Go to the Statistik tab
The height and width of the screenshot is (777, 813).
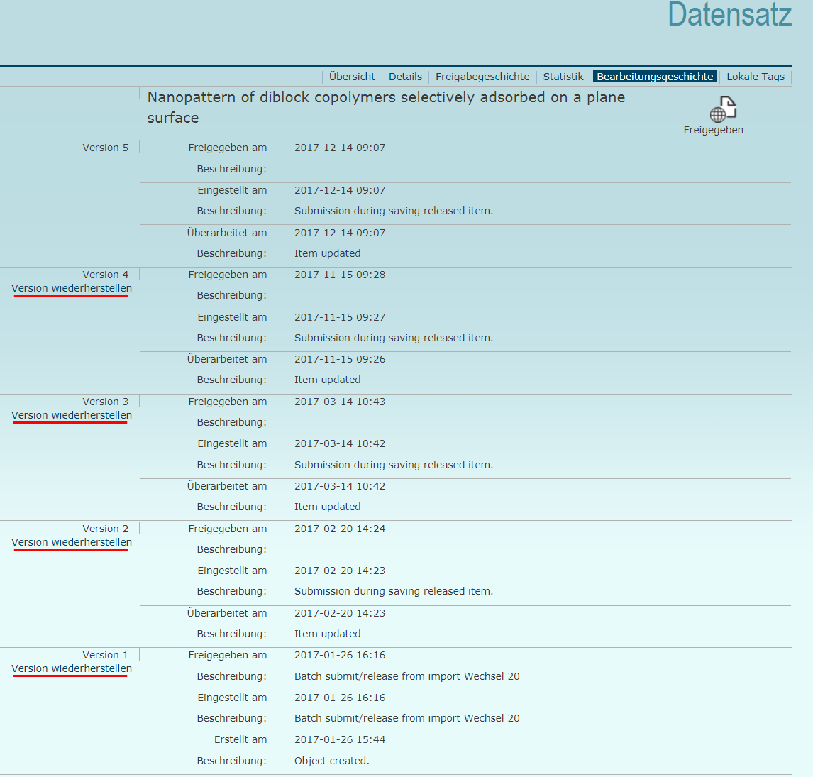563,77
